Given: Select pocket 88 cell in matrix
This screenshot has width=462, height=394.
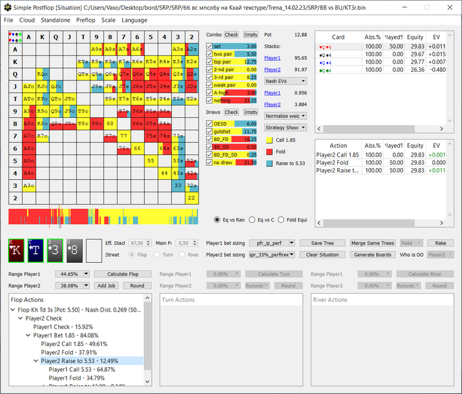Looking at the screenshot, I should [110, 123].
